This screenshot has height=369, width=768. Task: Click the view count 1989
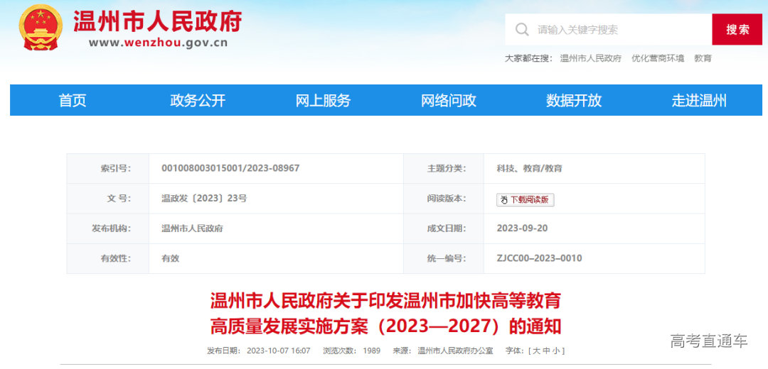point(372,351)
